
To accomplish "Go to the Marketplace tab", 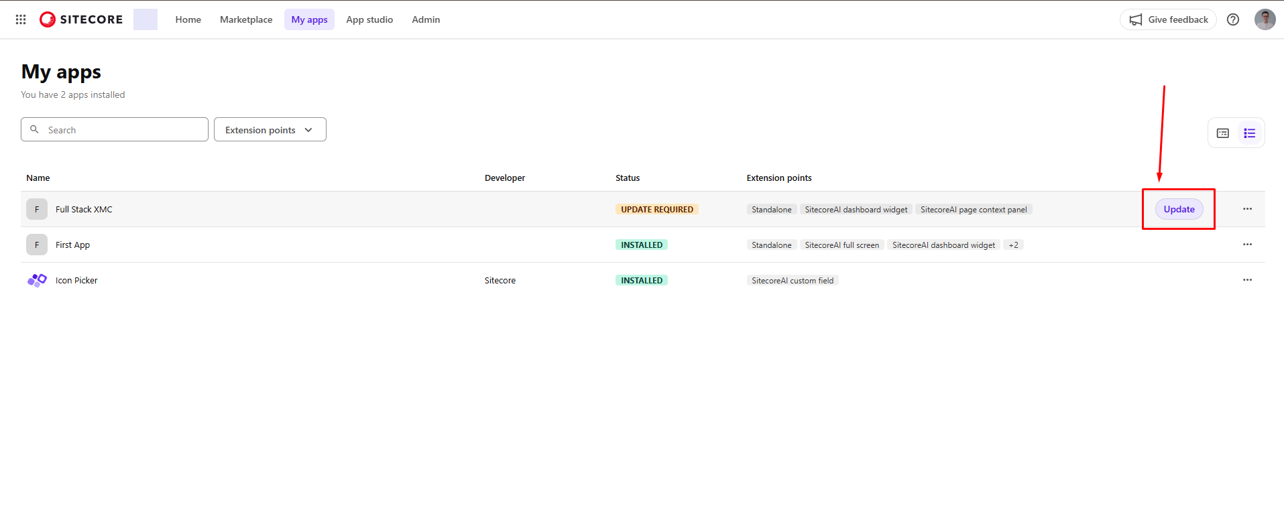I will click(x=246, y=19).
